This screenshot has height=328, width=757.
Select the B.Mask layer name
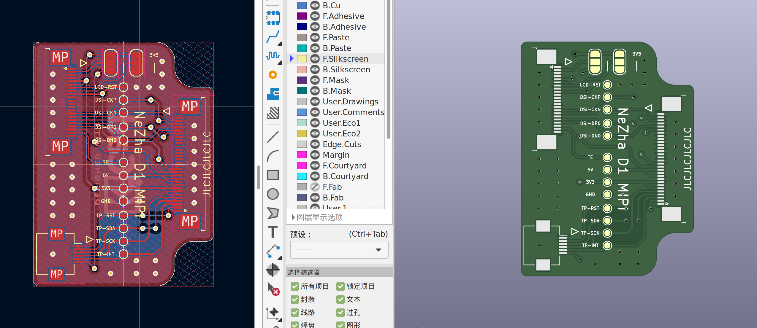[x=337, y=91]
